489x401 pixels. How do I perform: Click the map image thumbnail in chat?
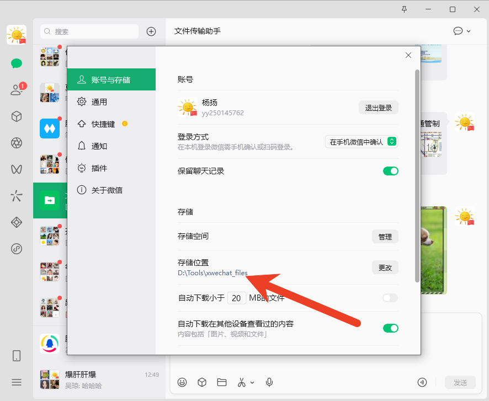(x=431, y=145)
